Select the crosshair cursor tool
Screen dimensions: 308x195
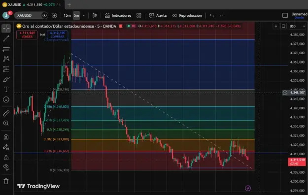(6, 28)
